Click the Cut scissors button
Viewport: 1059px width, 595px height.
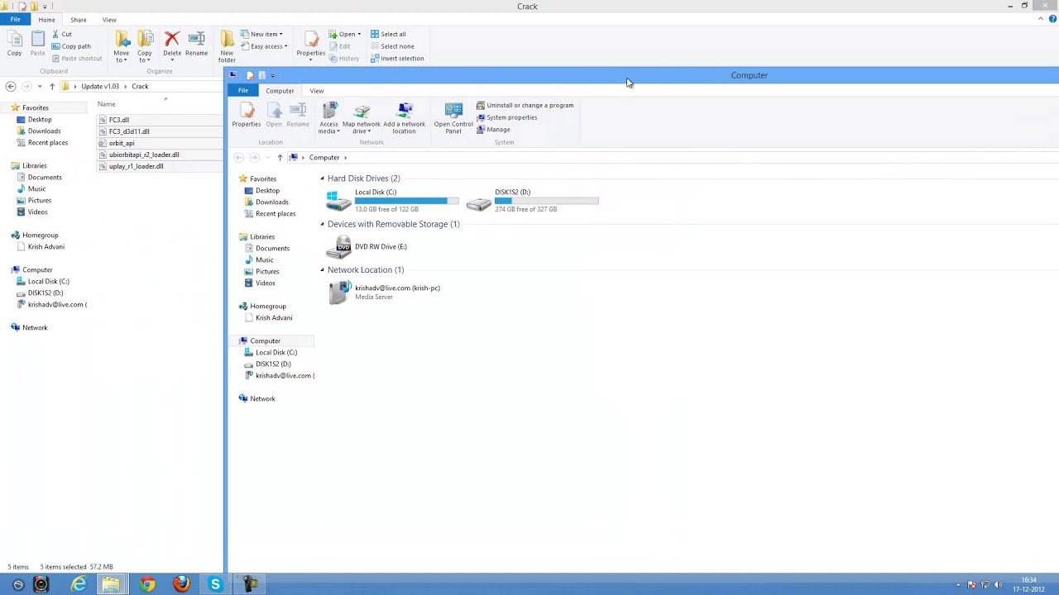(x=62, y=34)
